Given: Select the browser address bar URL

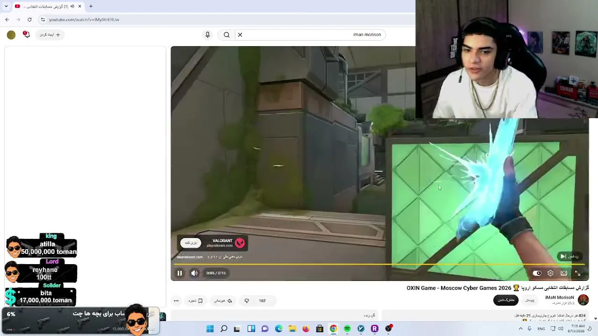Looking at the screenshot, I should pyautogui.click(x=84, y=20).
